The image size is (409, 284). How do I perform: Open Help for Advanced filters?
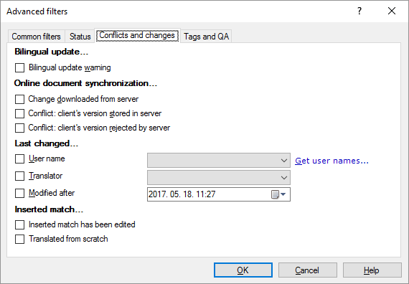(x=372, y=270)
